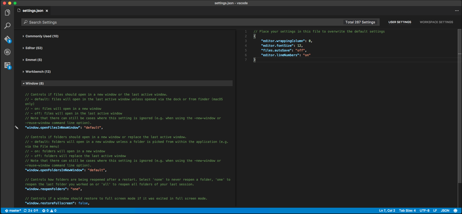The width and height of the screenshot is (462, 214).
Task: Open the JSON language mode selector
Action: click(445, 211)
